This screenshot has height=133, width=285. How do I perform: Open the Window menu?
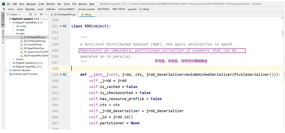click(83, 4)
